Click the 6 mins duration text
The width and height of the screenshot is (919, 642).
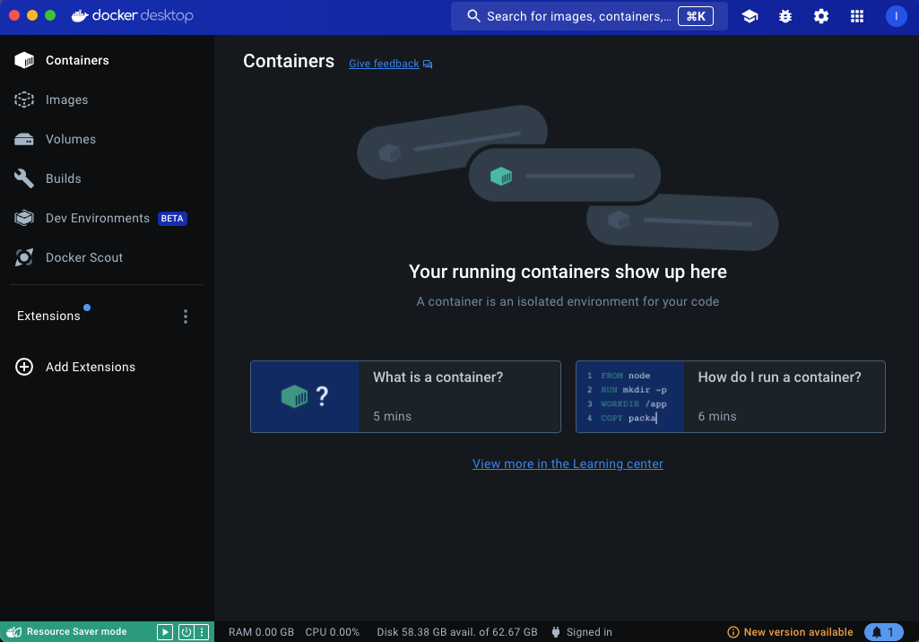pyautogui.click(x=716, y=416)
